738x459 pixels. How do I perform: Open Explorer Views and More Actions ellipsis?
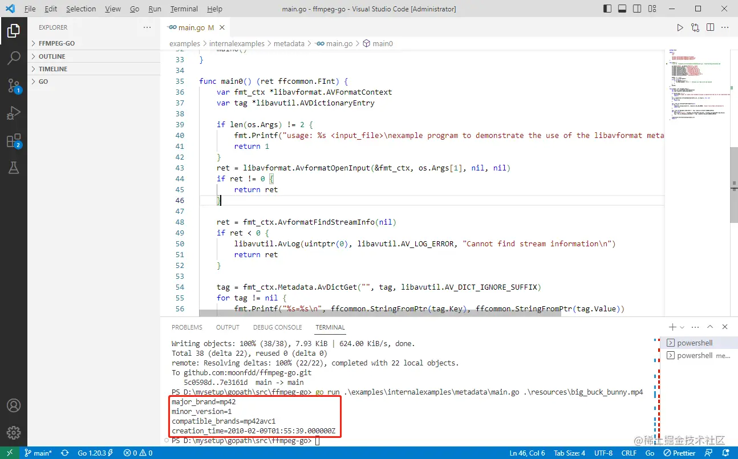(x=147, y=27)
